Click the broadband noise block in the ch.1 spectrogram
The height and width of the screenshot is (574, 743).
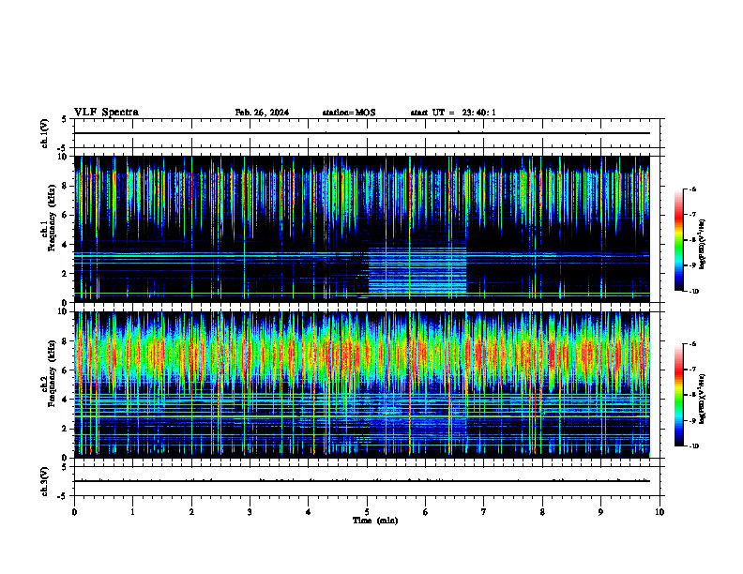[x=417, y=270]
